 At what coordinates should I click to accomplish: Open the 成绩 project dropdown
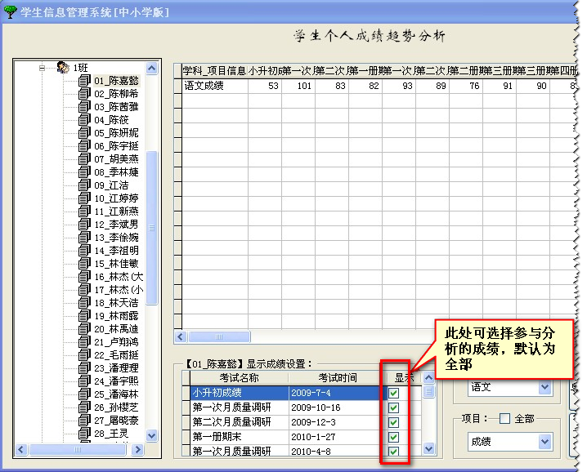545,442
